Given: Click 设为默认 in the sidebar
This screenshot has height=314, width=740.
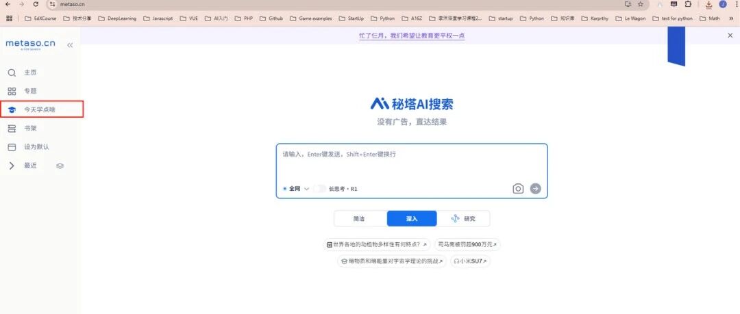Looking at the screenshot, I should pyautogui.click(x=36, y=147).
